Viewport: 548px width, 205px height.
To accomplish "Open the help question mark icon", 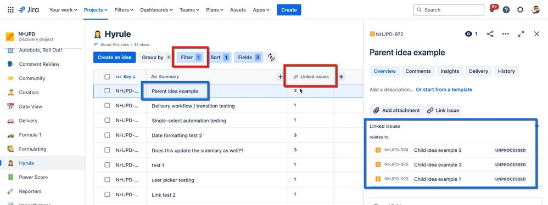I will coord(506,10).
